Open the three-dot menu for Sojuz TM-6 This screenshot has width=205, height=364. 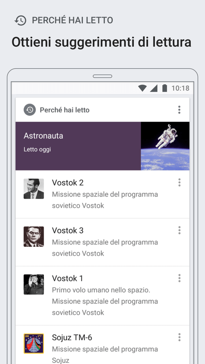pos(179,337)
